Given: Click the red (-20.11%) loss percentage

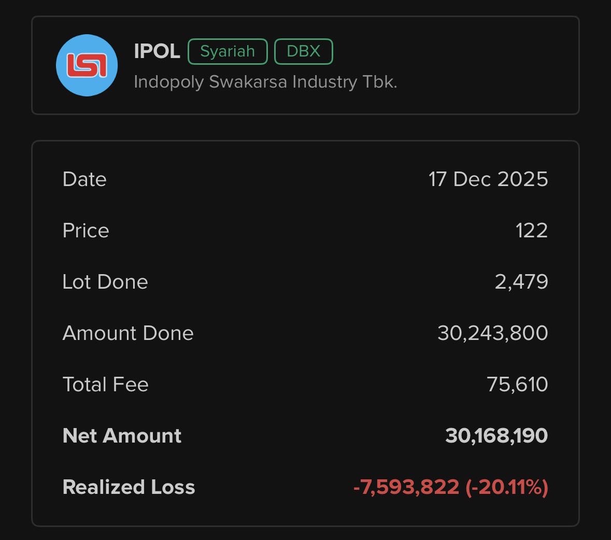Looking at the screenshot, I should tap(506, 487).
